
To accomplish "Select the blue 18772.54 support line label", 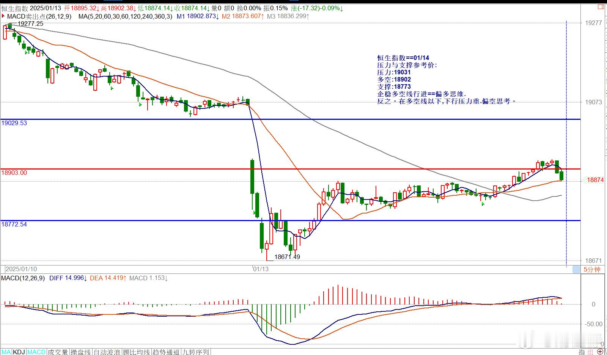I will coord(14,224).
